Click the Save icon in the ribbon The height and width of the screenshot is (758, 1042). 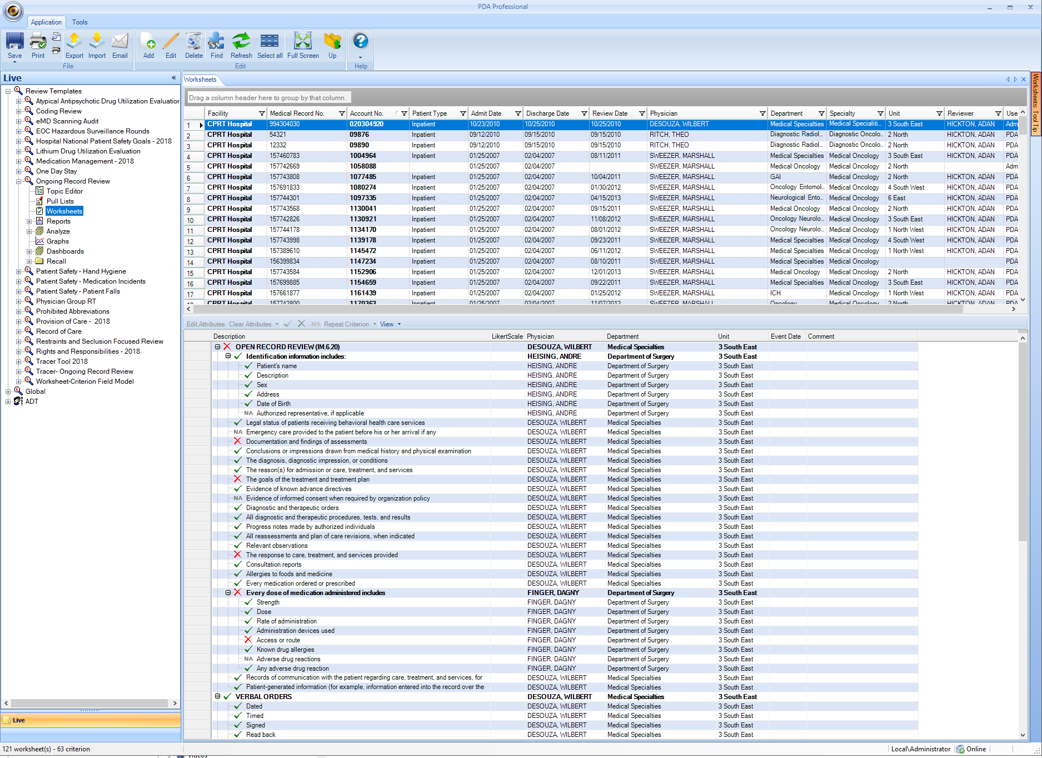(15, 45)
